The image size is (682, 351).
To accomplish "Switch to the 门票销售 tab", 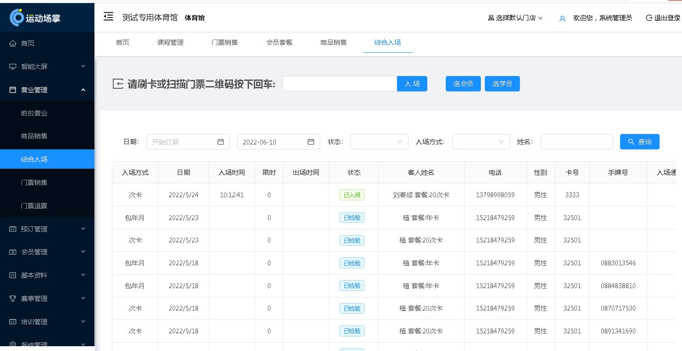I will point(225,43).
